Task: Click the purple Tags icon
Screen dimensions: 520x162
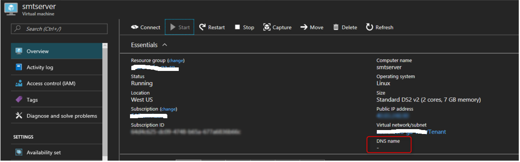Action: 19,100
